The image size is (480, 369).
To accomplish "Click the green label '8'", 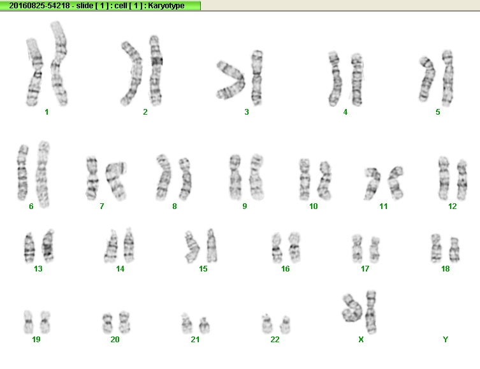I will pos(174,206).
